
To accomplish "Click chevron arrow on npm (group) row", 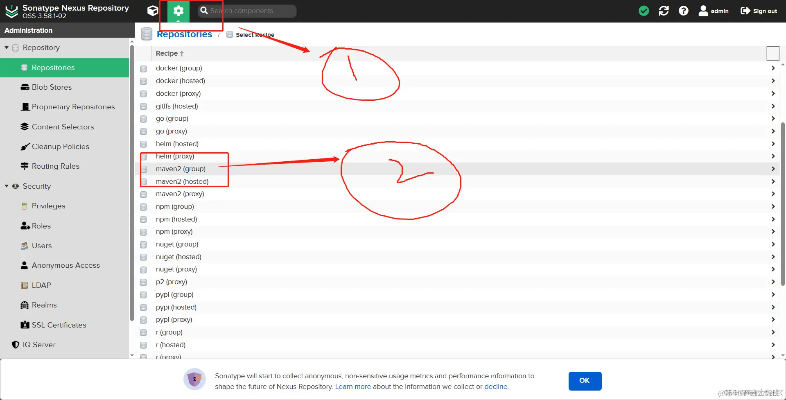I will tap(773, 206).
